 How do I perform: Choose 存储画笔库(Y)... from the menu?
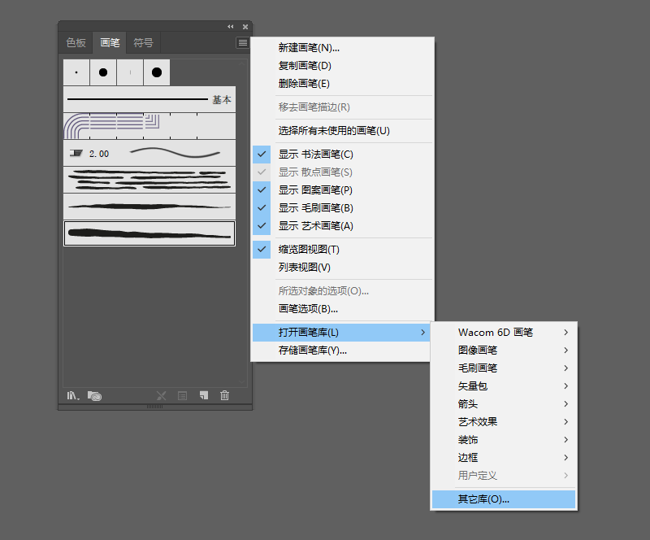pyautogui.click(x=342, y=351)
